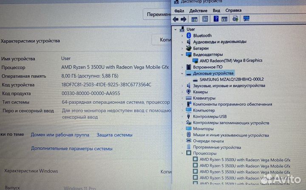Select AMD Radeon(TM) Vega 8 Graphics device
This screenshot has height=190, width=306.
(231, 61)
